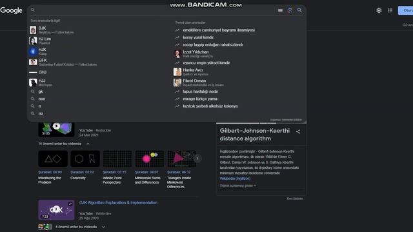Click the HJ Lim portrait thumbnail

pyautogui.click(x=33, y=41)
